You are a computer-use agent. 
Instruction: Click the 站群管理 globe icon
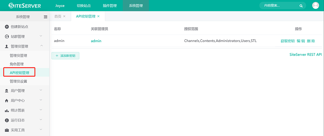7,37
